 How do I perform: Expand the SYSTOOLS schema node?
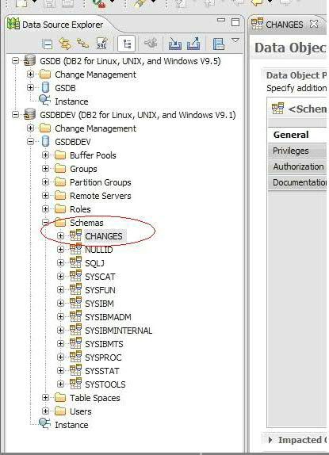point(60,384)
